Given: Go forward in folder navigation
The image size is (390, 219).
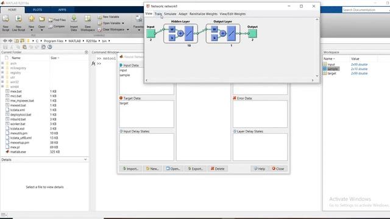Looking at the screenshot, I should pos(10,41).
